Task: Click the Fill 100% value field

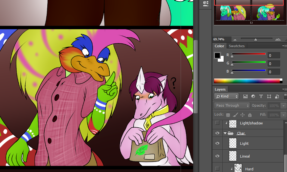Action: [x=274, y=115]
